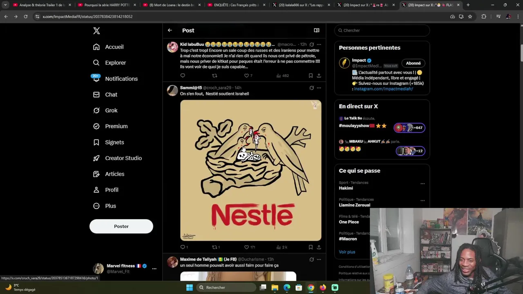Open Plus more options menu
Viewport: 523px width, 294px height.
click(x=105, y=206)
